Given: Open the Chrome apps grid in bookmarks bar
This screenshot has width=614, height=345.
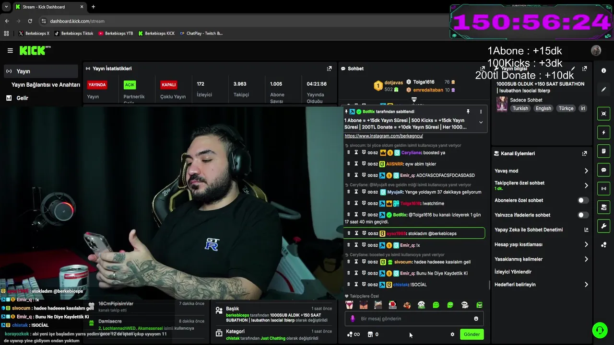Looking at the screenshot, I should [x=6, y=34].
